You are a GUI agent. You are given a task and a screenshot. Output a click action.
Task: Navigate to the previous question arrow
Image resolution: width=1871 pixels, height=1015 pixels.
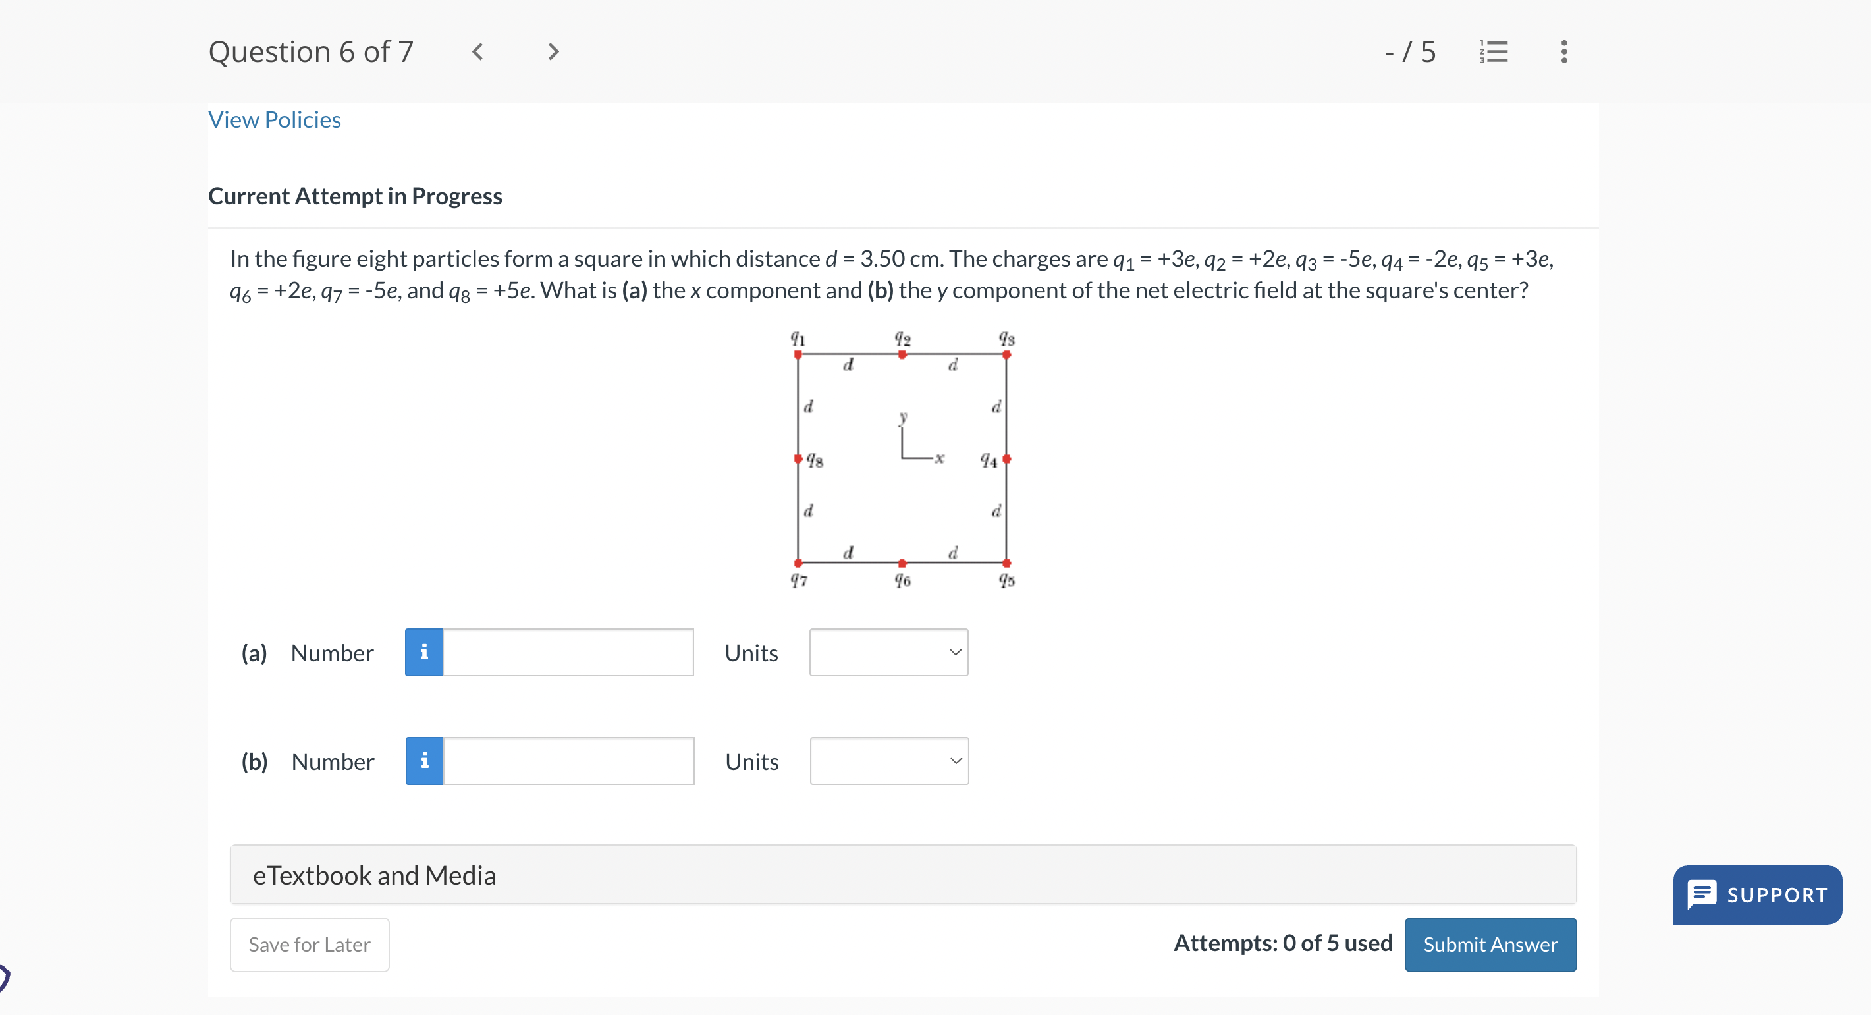pyautogui.click(x=479, y=51)
